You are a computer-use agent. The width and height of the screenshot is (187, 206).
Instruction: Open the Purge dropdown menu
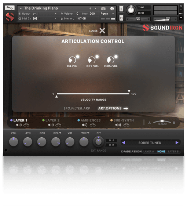click(x=107, y=14)
